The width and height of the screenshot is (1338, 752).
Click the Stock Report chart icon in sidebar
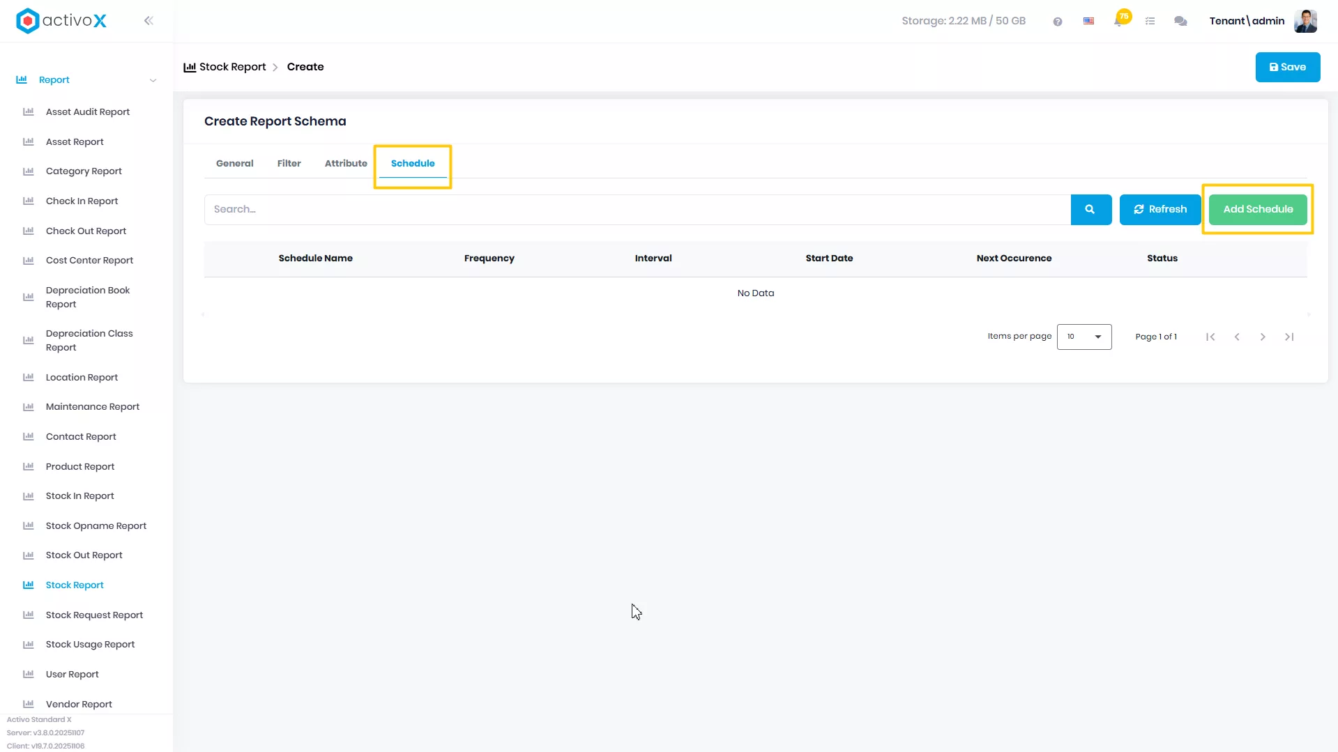pos(29,585)
